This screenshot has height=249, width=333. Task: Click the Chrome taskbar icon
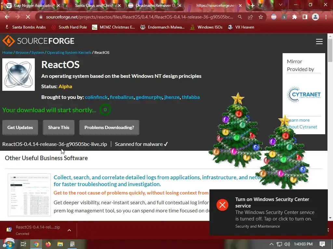(x=36, y=244)
